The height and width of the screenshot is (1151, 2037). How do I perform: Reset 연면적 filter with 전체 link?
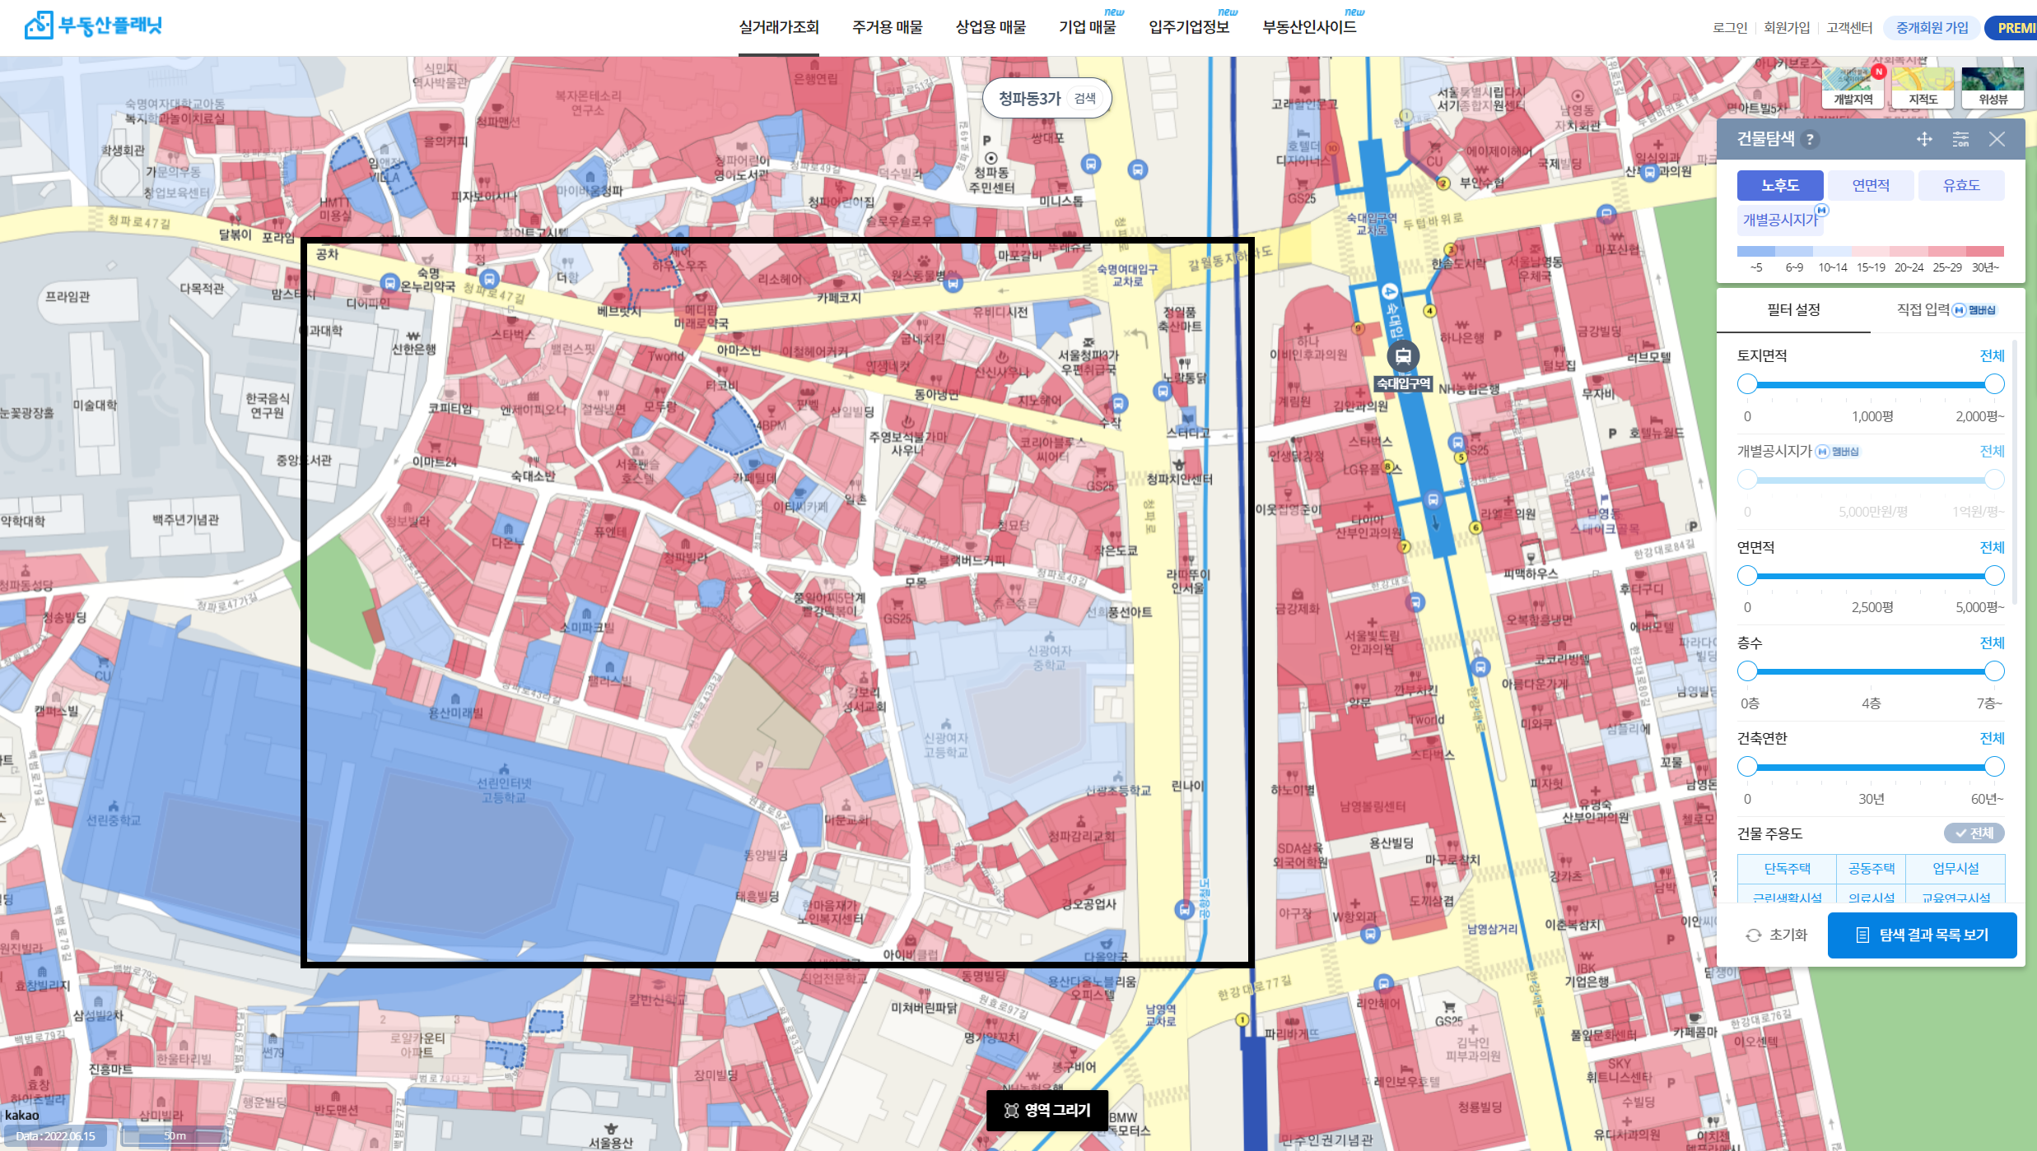coord(1992,547)
